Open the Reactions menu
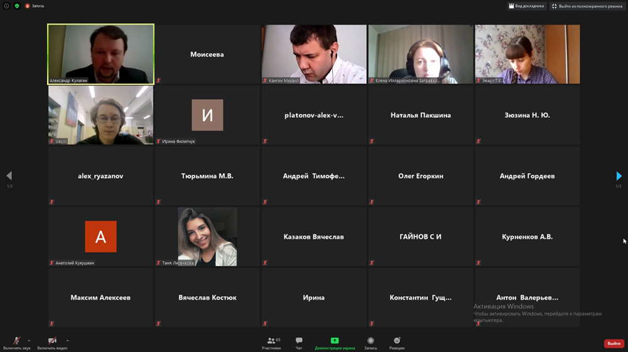Screen dimensions: 628x352 coord(396,343)
